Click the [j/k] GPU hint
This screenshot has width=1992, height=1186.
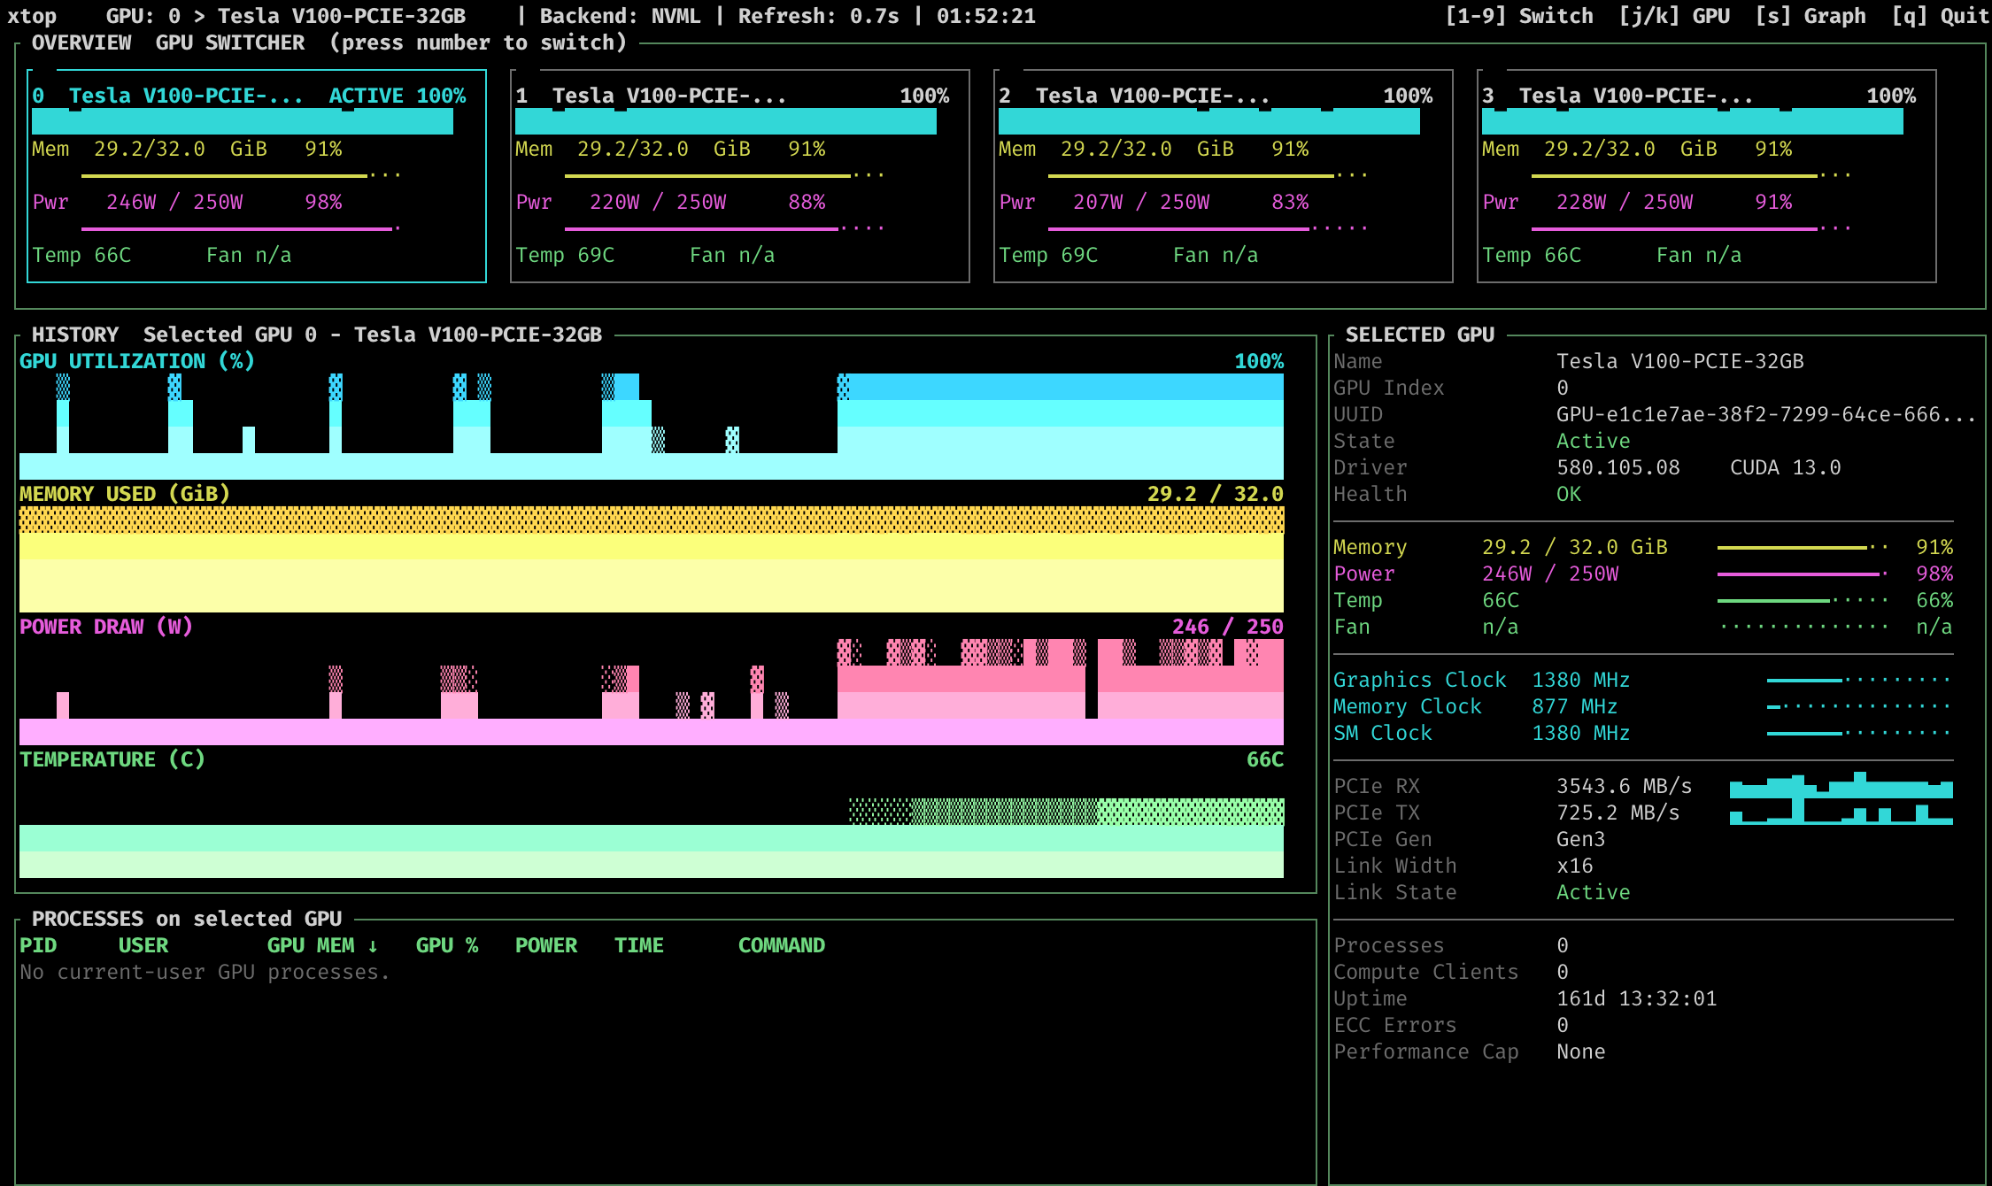tap(1674, 16)
